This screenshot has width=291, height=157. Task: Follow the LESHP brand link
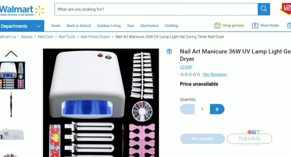(x=186, y=67)
